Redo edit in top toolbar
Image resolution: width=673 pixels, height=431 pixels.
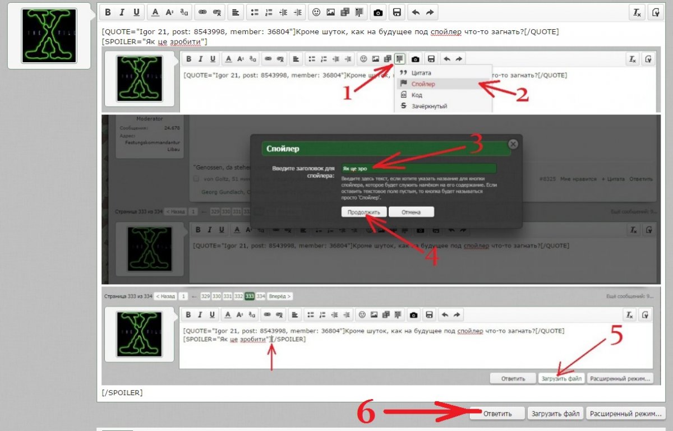click(x=430, y=12)
